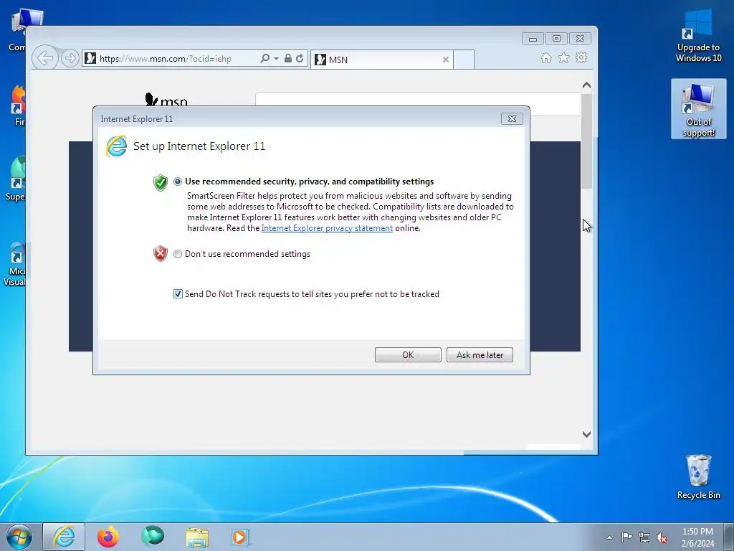Click the security lock icon in address bar
This screenshot has width=734, height=551.
coord(288,59)
